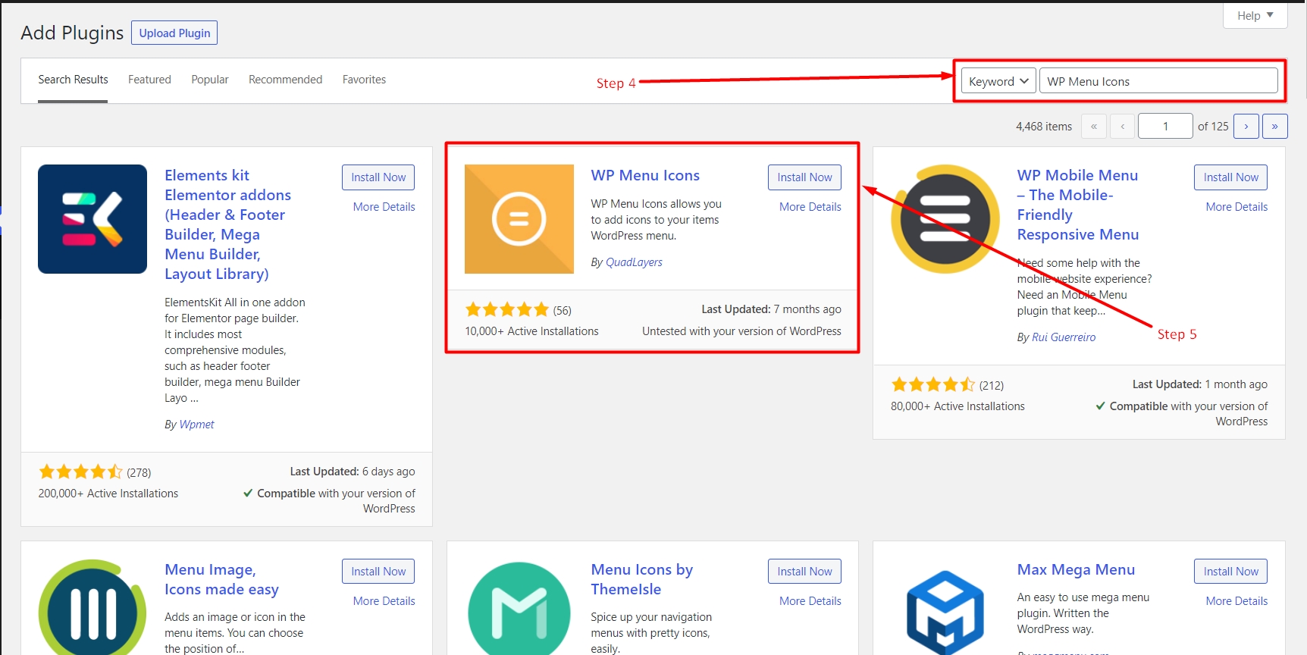1307x655 pixels.
Task: Click the Menu Icons by ThemeIsle icon
Action: coord(519,607)
